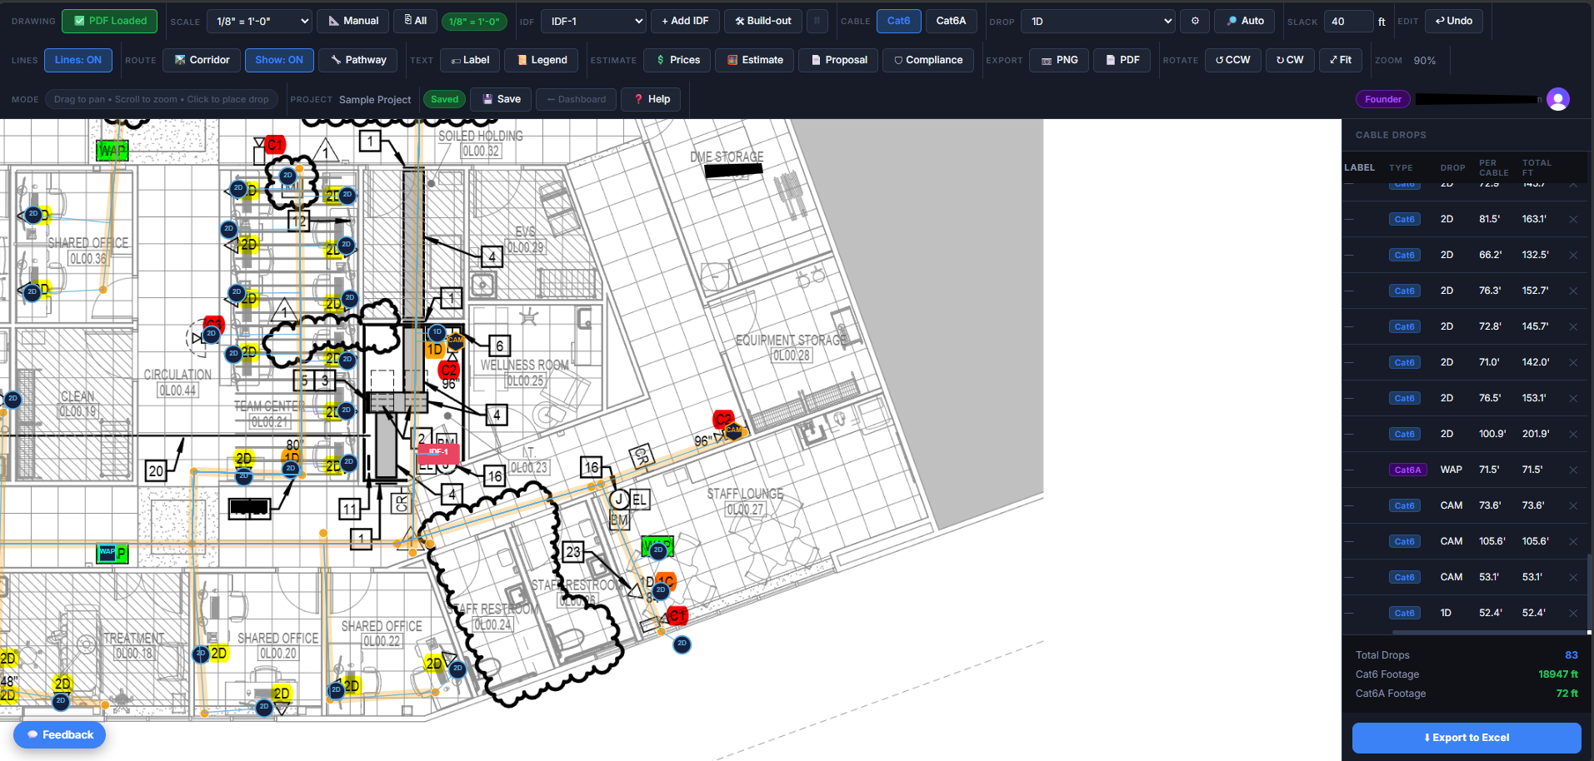Screen dimensions: 1594x761
Task: Open the Estimate calculator
Action: 755,60
